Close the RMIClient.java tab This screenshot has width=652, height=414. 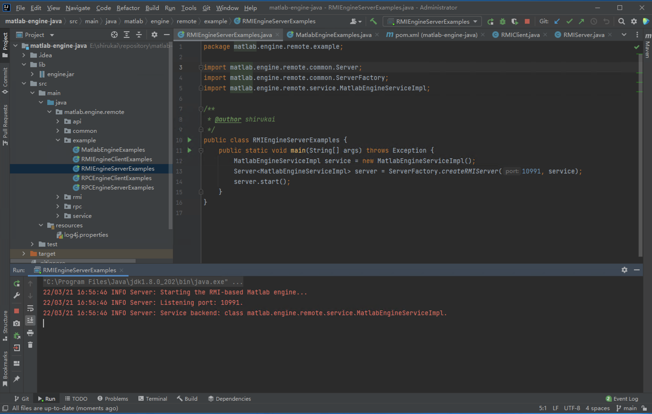click(545, 34)
